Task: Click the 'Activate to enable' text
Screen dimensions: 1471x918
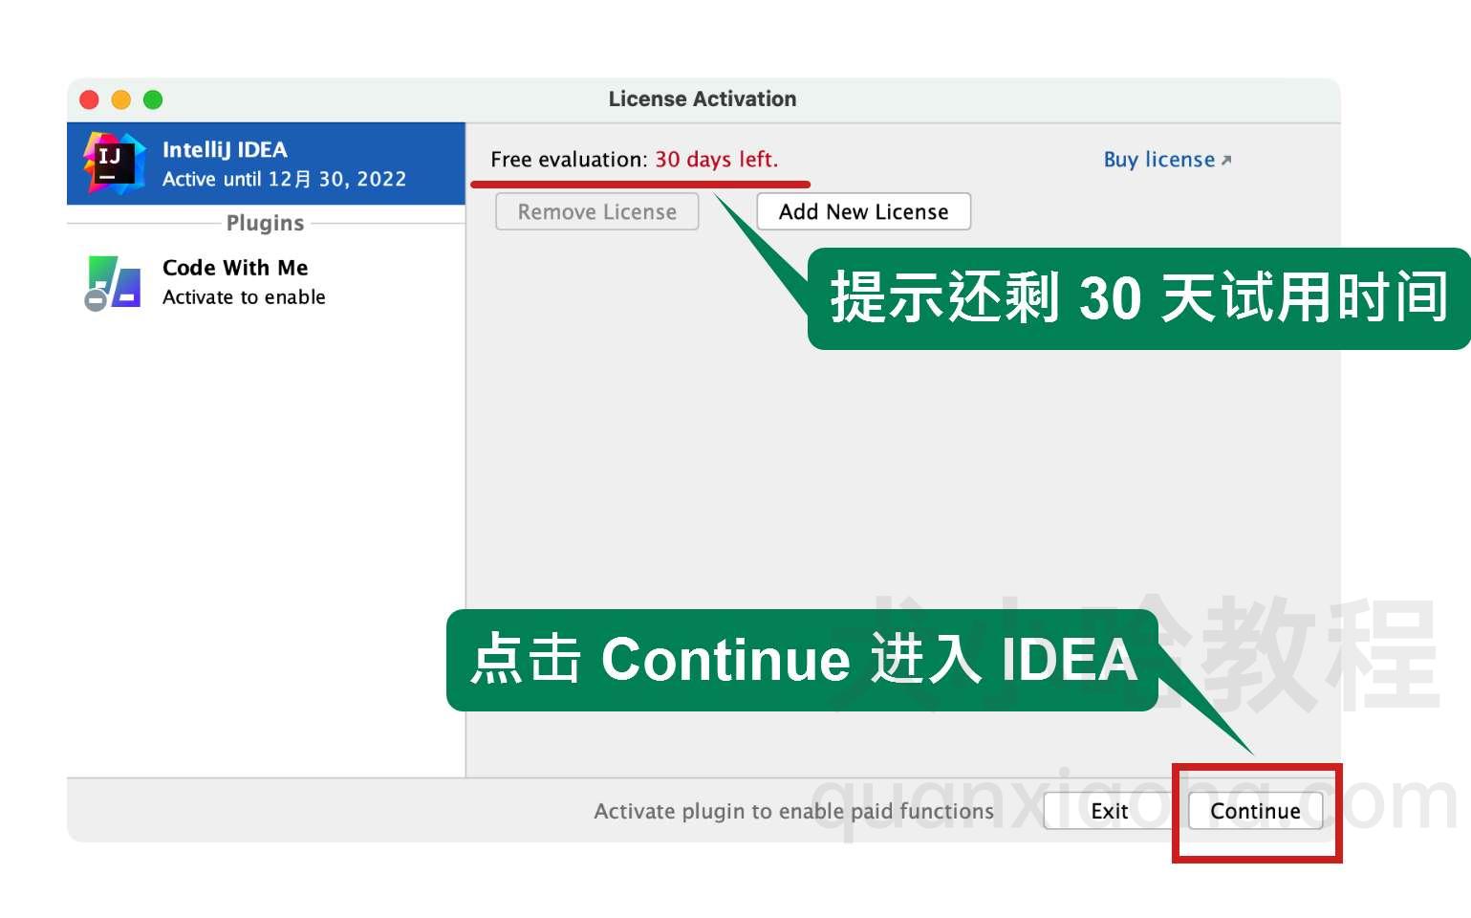Action: pos(244,297)
